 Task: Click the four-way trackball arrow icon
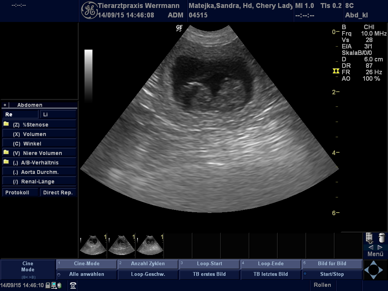[x=373, y=269]
